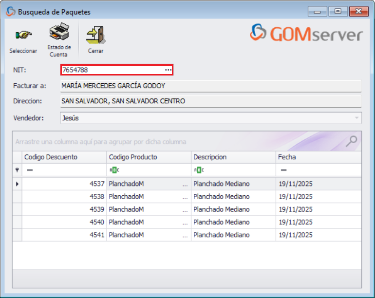Screen dimensions: 375x298
Task: Click the Codigo Descuento equals filter icon
Action: pos(29,170)
